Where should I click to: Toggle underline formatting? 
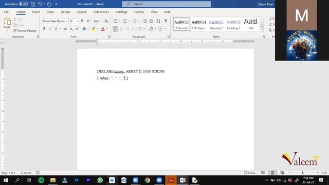point(56,29)
